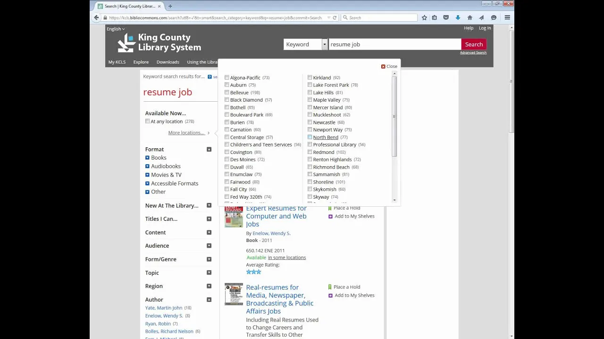The height and width of the screenshot is (339, 604).
Task: Check the Algona-Pacific location box
Action: pyautogui.click(x=227, y=78)
